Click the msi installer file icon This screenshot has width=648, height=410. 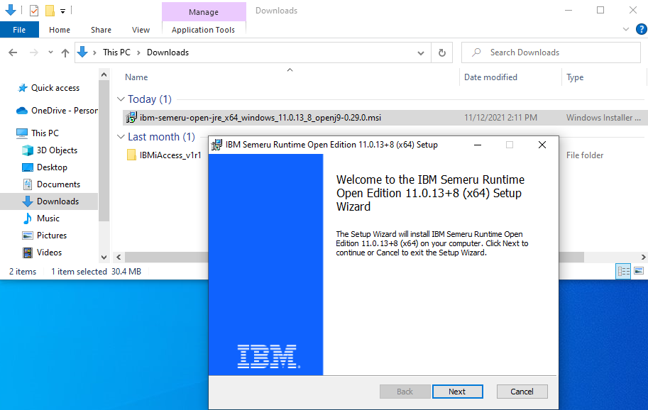click(131, 118)
